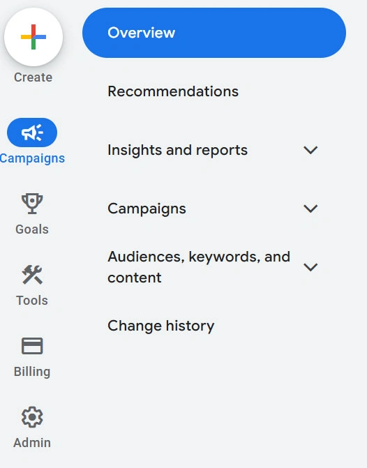
Task: Expand the Campaigns section chevron arrow
Action: click(x=310, y=209)
